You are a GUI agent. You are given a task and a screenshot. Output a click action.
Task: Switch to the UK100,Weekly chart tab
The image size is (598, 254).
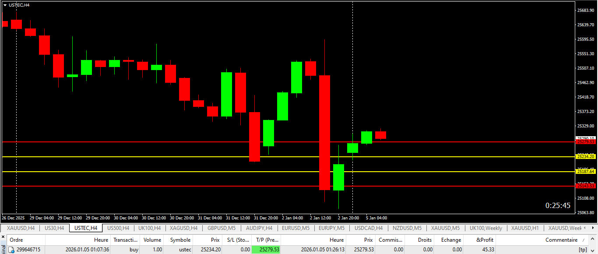[x=486, y=228]
